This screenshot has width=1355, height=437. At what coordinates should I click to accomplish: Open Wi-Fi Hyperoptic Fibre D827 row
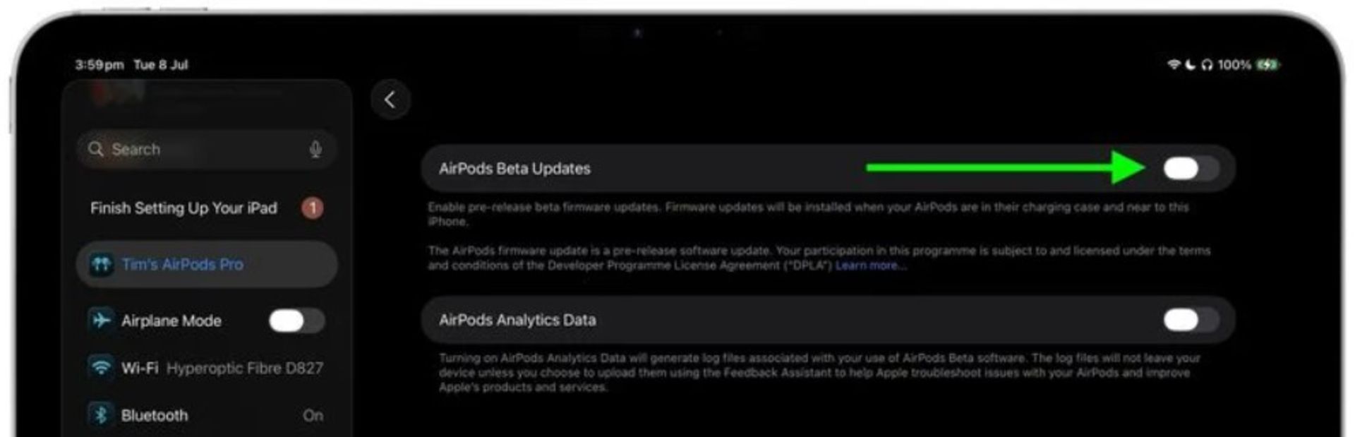point(207,368)
